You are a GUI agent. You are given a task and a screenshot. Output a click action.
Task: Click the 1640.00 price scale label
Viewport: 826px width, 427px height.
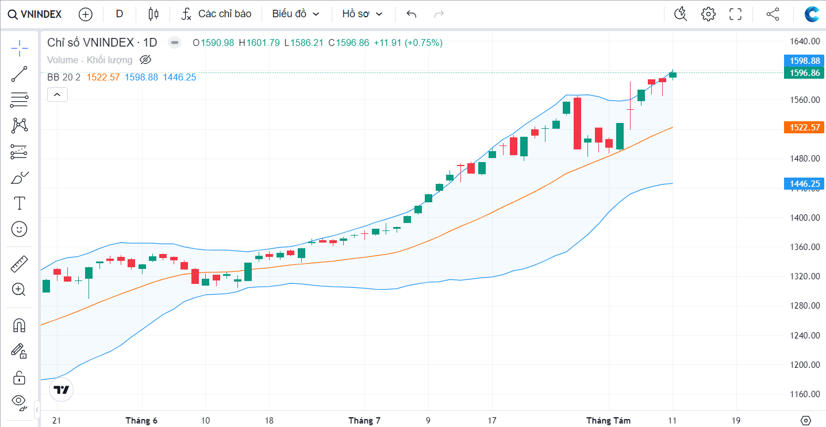click(804, 41)
